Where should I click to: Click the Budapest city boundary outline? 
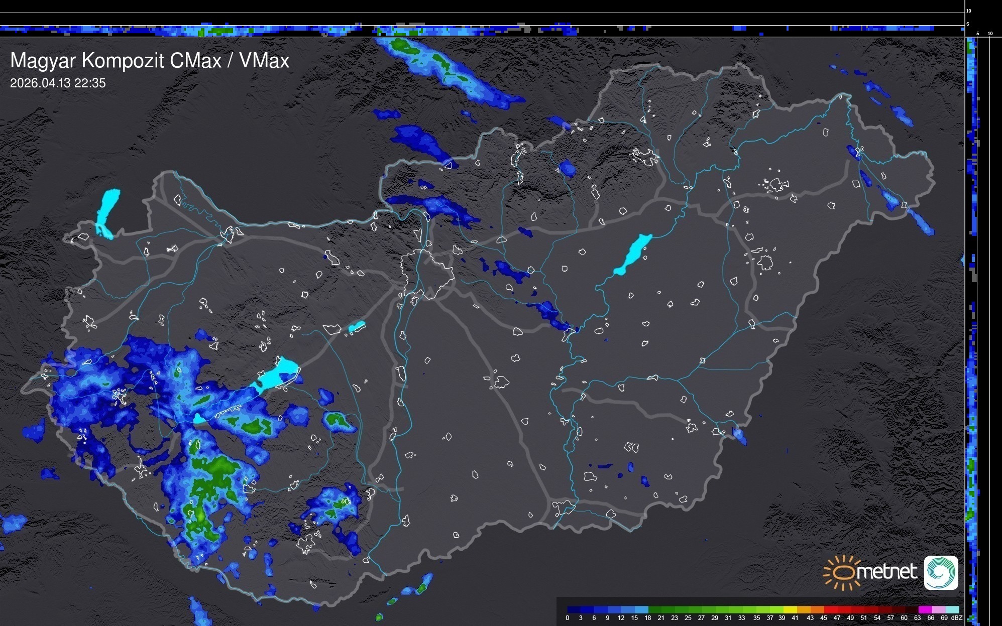pos(427,275)
